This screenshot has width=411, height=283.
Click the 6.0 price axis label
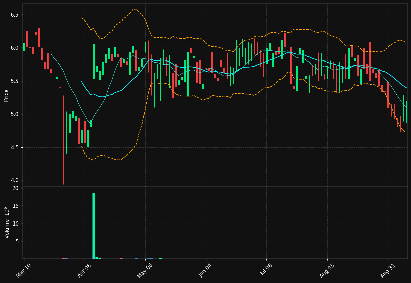tap(15, 48)
